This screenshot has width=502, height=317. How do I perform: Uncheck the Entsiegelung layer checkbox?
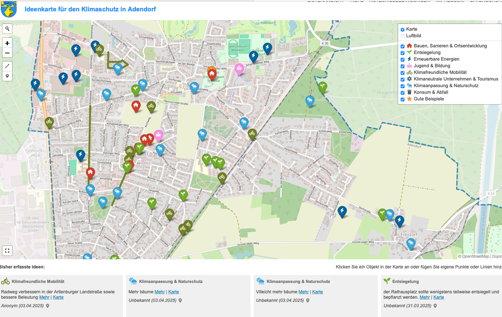[402, 53]
